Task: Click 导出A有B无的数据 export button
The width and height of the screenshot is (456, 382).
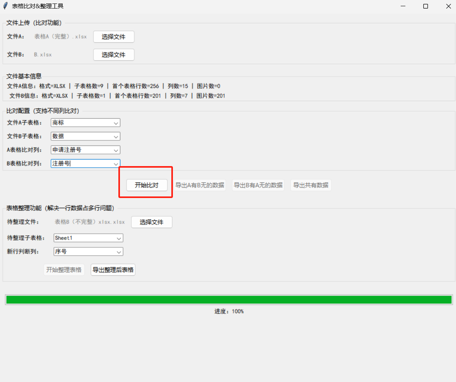Action: click(x=200, y=185)
